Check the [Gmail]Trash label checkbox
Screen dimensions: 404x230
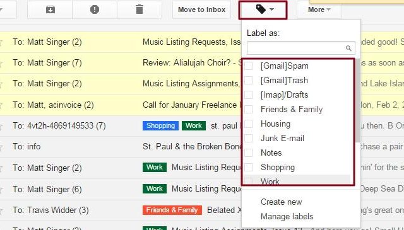(249, 80)
